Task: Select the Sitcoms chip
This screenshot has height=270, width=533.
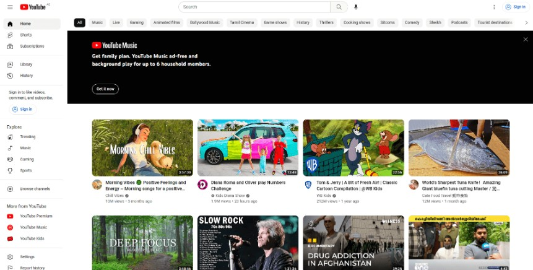Action: (x=388, y=23)
